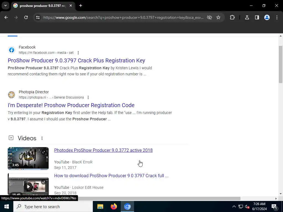Close the proshow producer search tab
Screen dimensions: 283x212
[71, 6]
